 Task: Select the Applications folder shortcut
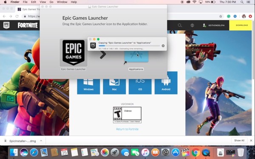point(136,56)
